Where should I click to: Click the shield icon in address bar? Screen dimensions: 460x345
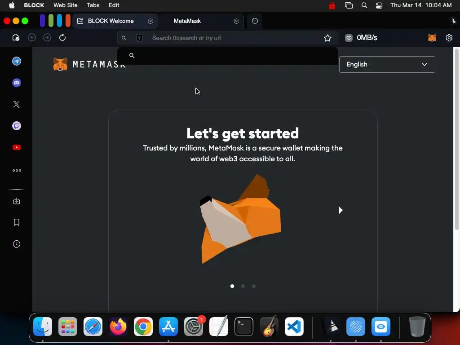(x=140, y=38)
